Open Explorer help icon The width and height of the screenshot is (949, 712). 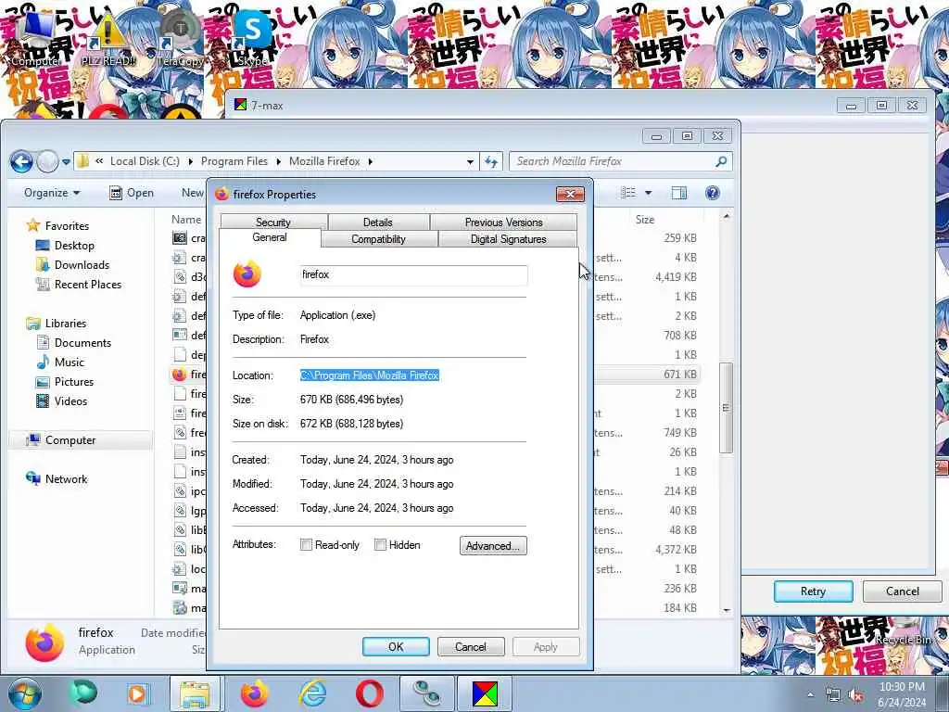point(713,193)
